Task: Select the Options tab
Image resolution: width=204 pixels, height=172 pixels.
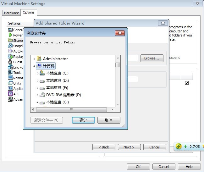Action: [29, 12]
